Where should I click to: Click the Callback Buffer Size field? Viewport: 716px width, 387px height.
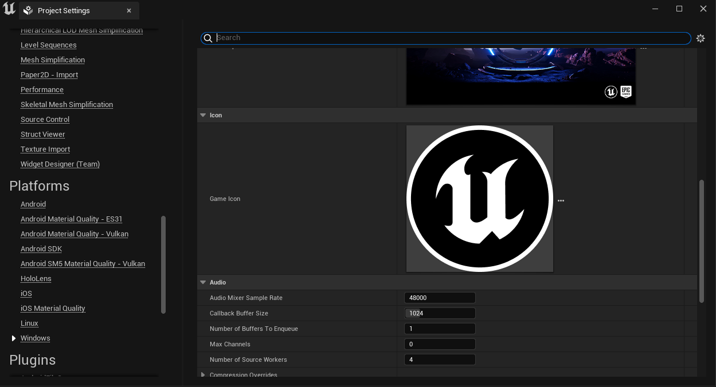pyautogui.click(x=440, y=313)
